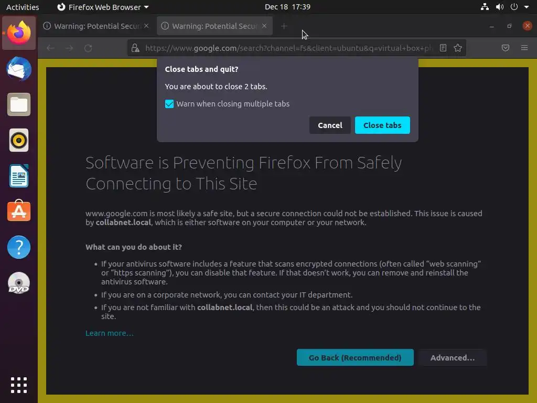537x403 pixels.
Task: Click the Close tabs button
Action: point(382,125)
